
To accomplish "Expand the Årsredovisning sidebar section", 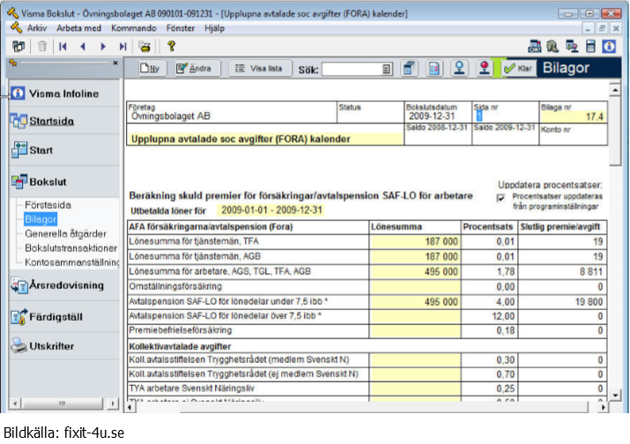I will [66, 285].
